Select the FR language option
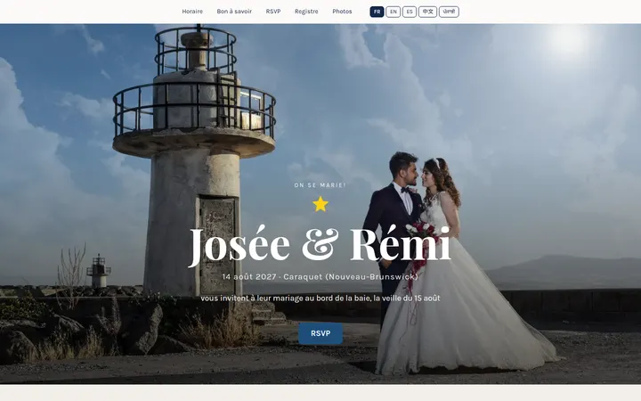 point(377,12)
